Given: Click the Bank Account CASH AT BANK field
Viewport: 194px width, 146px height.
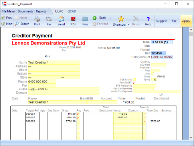Looking at the screenshot, I should click(162, 57).
